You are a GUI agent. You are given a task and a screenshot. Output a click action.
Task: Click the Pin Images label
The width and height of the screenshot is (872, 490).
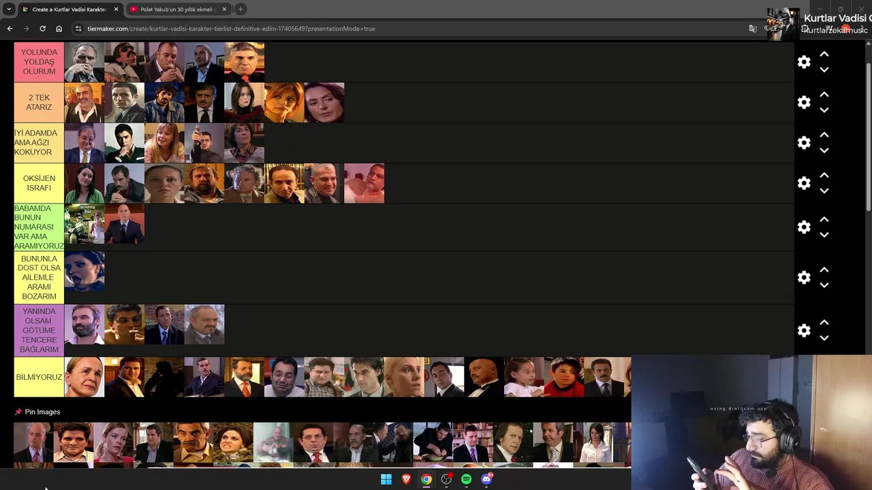click(x=42, y=412)
